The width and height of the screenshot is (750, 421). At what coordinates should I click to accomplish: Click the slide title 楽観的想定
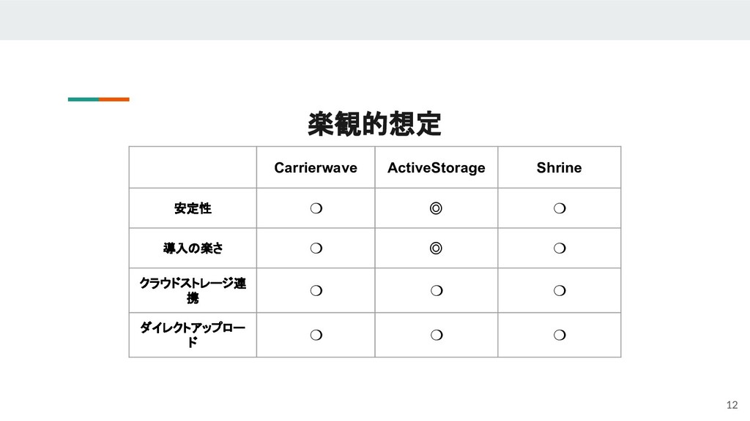tap(374, 124)
